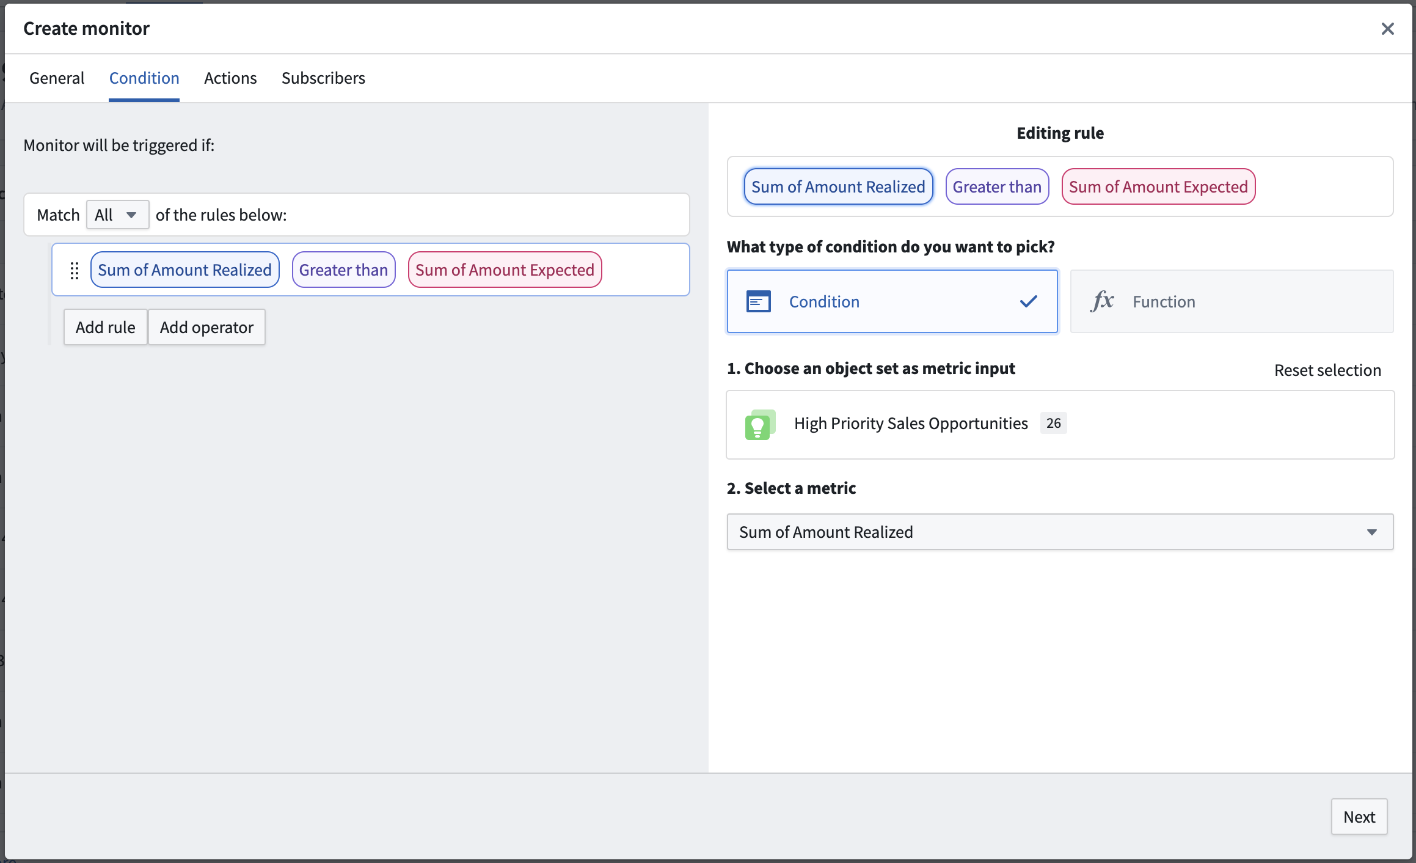Click the fx function icon

click(1102, 301)
